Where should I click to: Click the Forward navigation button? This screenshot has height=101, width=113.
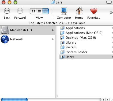tap(20, 11)
